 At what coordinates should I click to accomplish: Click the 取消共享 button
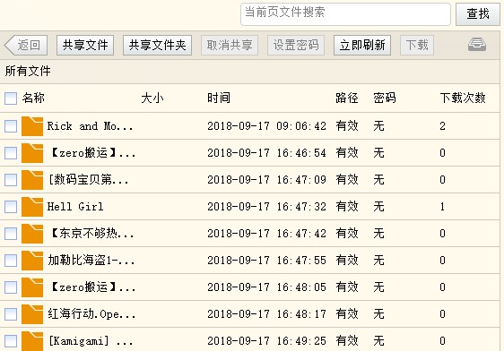point(230,46)
